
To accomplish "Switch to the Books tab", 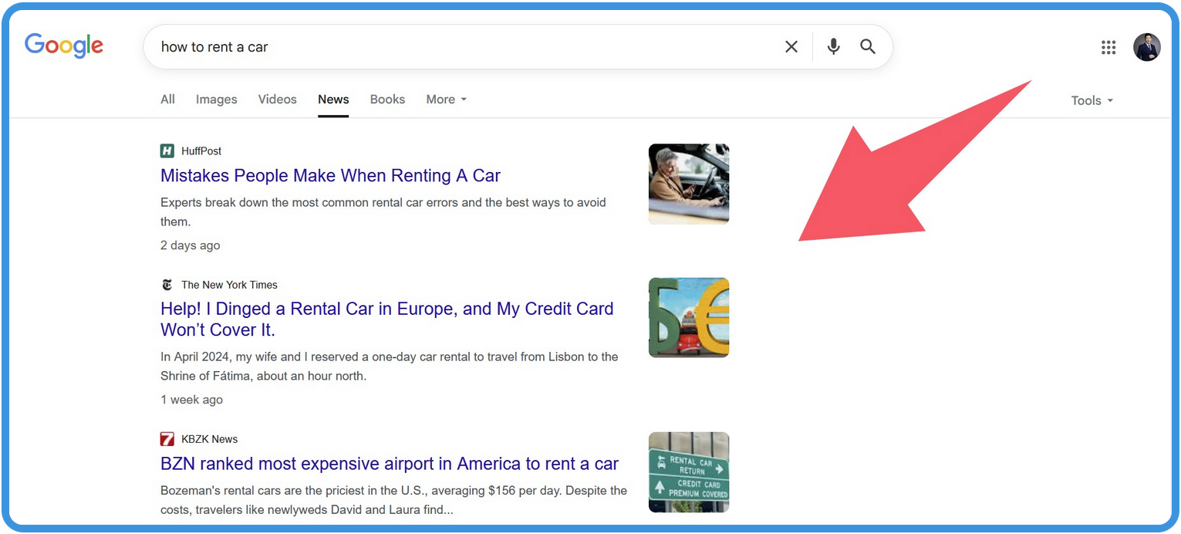I will tap(387, 100).
